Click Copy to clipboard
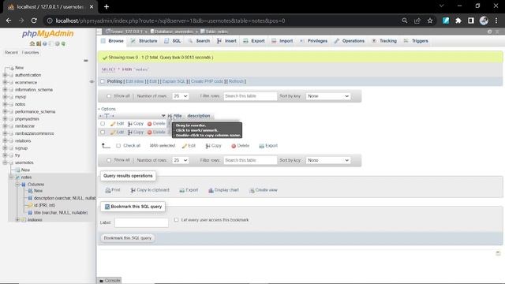The height and width of the screenshot is (284, 505). click(x=150, y=190)
